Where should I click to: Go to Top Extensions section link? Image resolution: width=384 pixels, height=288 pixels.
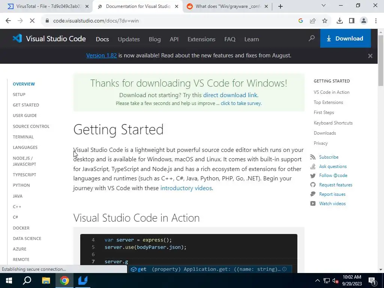click(x=328, y=102)
